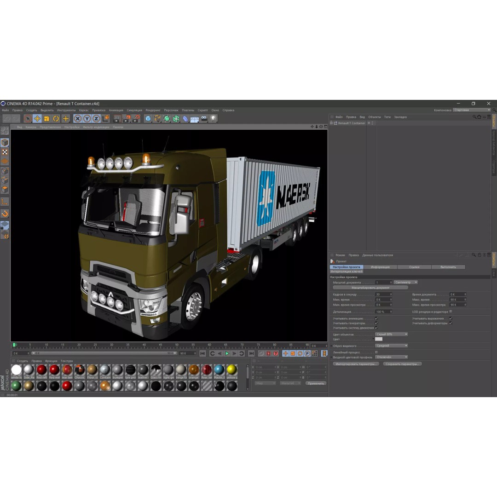Toggle Учитывать систему движения checkbox

(376, 328)
